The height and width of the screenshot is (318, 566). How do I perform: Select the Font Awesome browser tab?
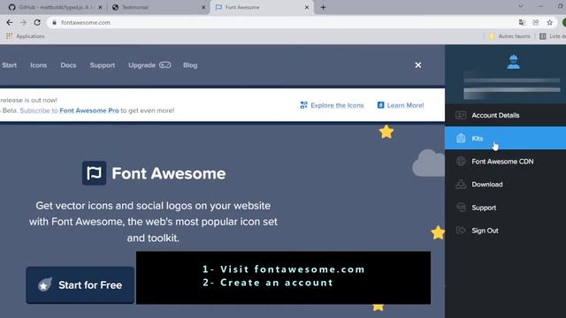[x=263, y=7]
